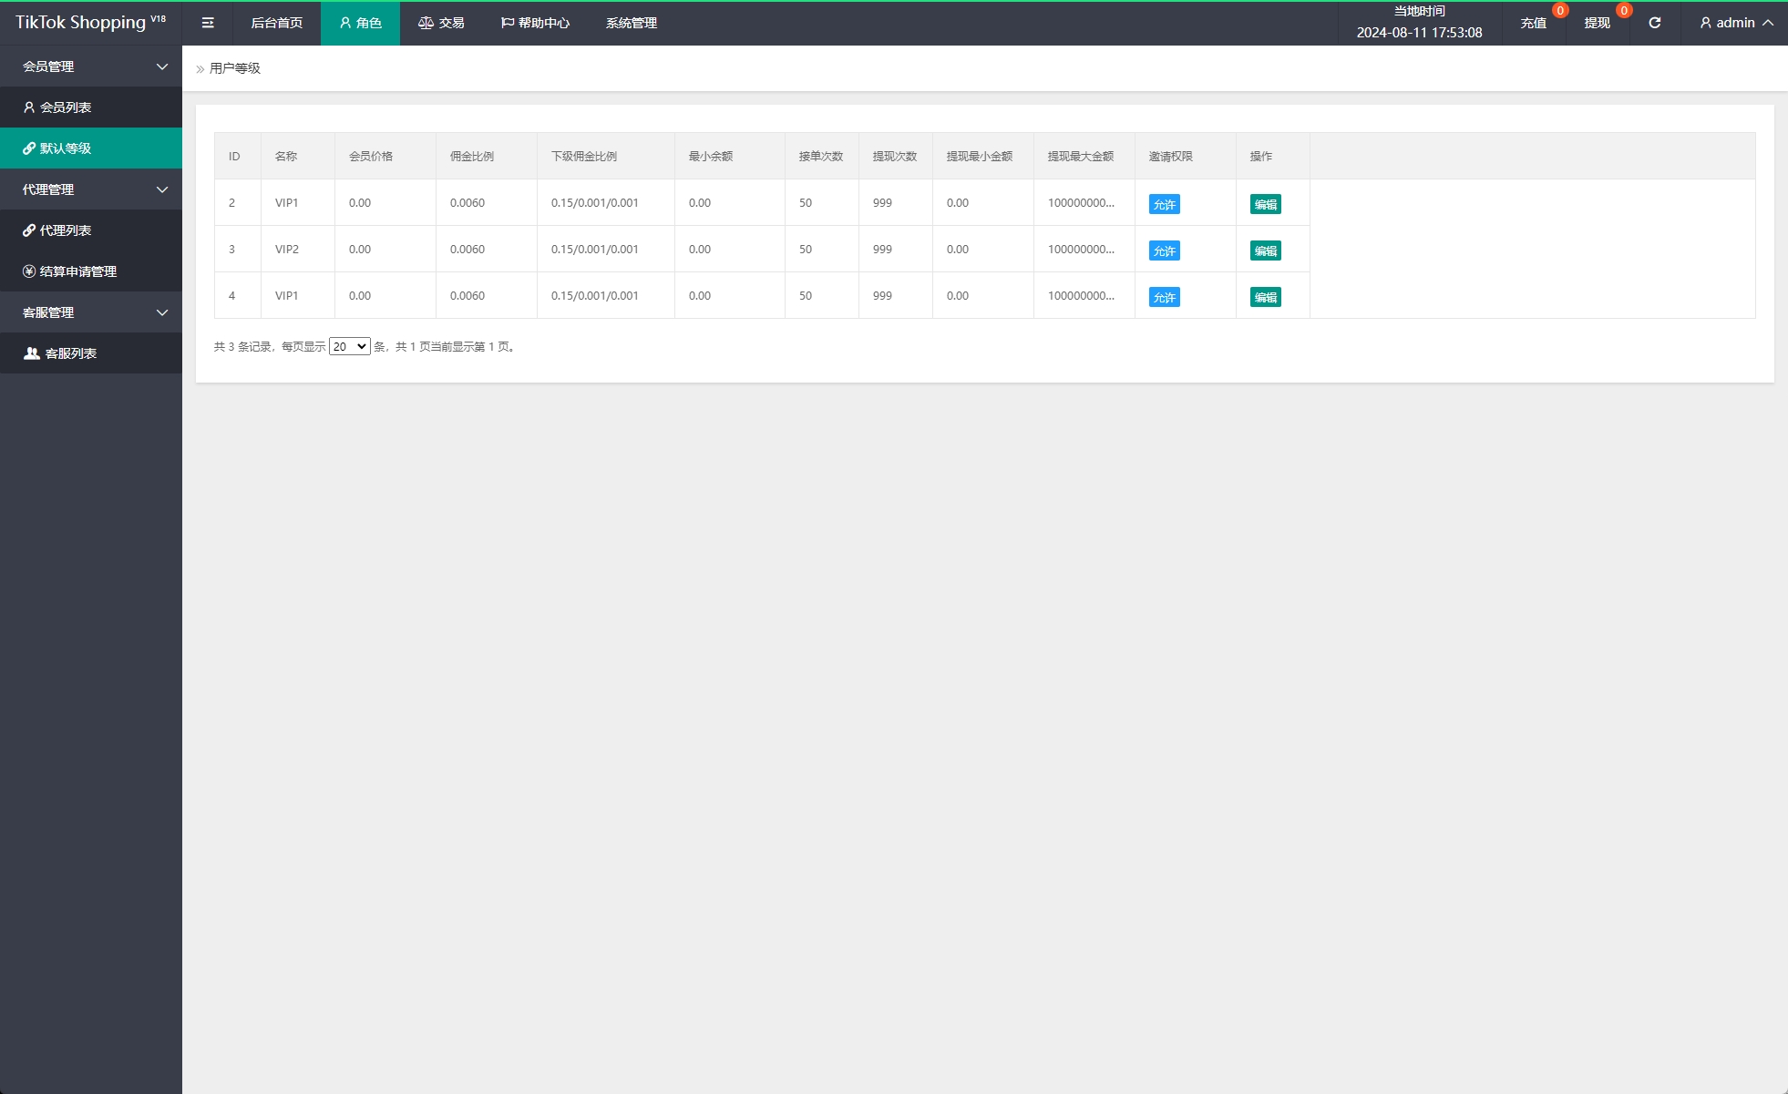Click 充值 notification in top bar
Viewport: 1788px width, 1094px height.
coord(1534,23)
